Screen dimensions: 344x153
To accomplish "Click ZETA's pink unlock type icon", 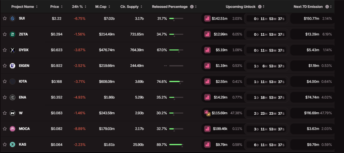I will (207, 34).
